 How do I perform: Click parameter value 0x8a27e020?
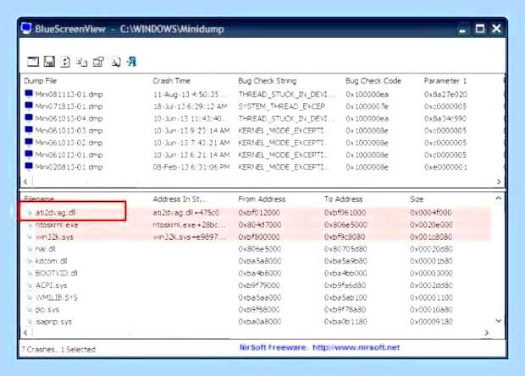[x=445, y=95]
